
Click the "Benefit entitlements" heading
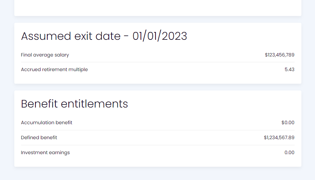click(74, 104)
